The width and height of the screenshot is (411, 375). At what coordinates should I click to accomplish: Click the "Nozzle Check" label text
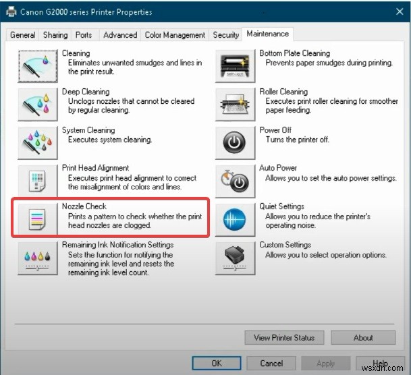click(84, 206)
